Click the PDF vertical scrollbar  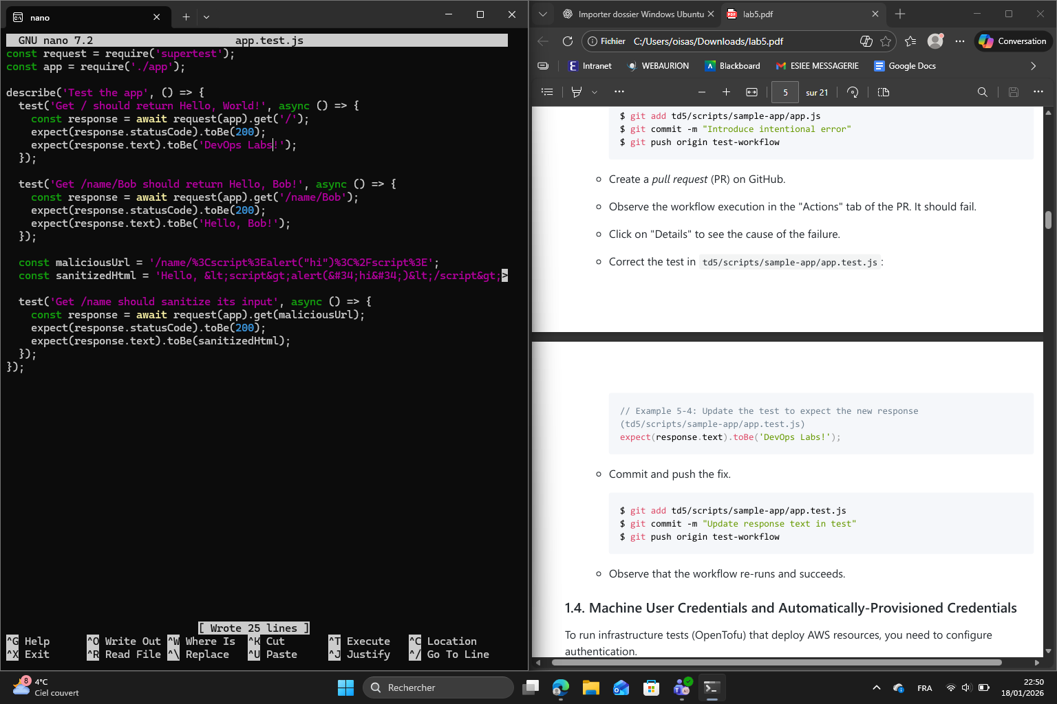click(x=1048, y=219)
